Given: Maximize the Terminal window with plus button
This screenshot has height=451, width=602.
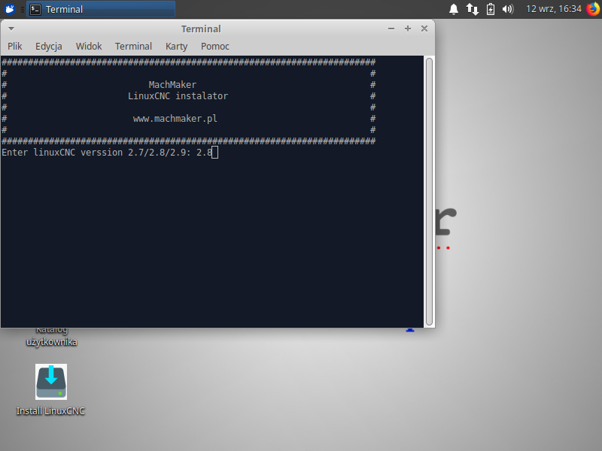Looking at the screenshot, I should click(x=408, y=29).
